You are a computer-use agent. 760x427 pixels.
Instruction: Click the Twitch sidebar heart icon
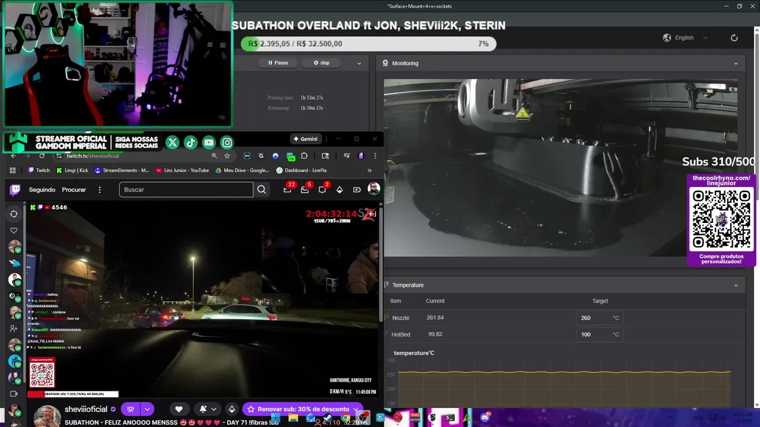(x=14, y=231)
